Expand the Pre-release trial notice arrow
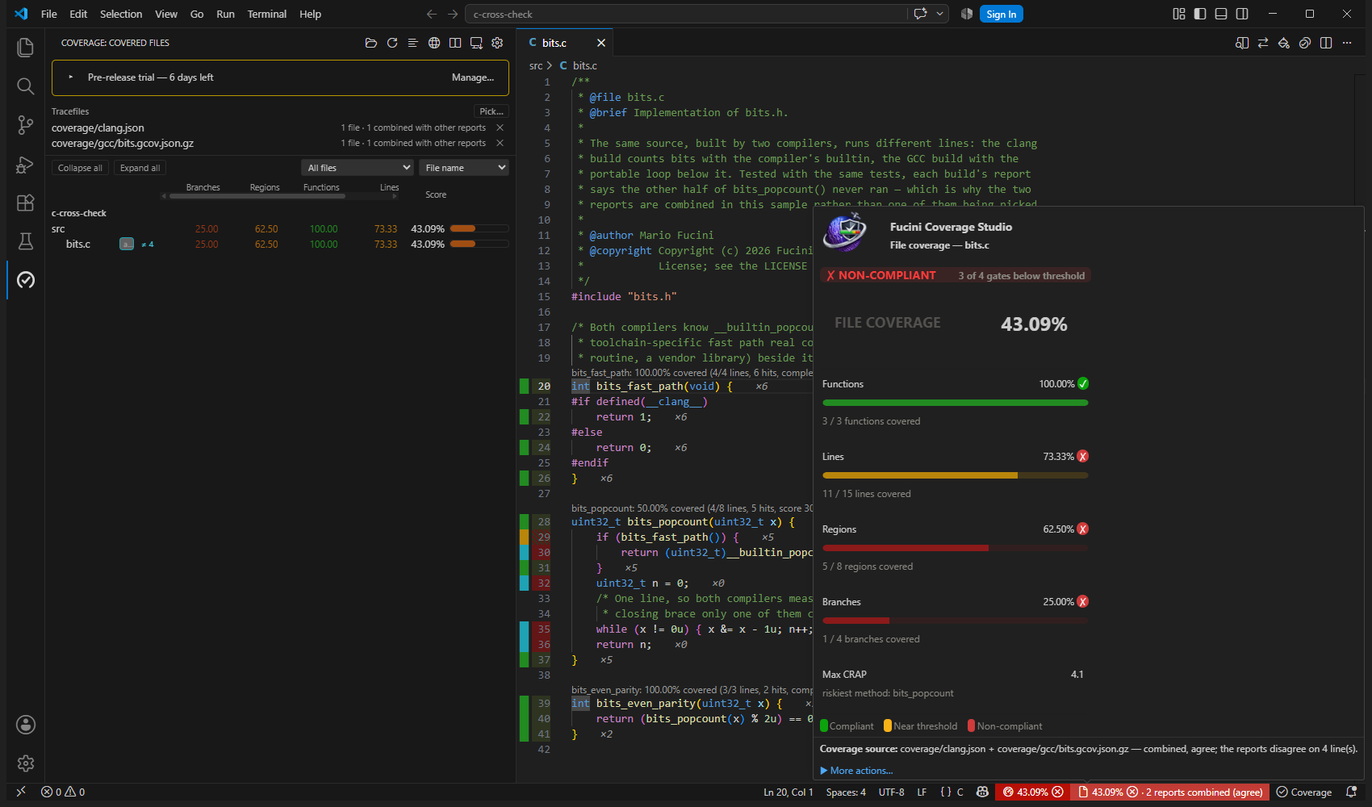1372x807 pixels. [x=71, y=77]
